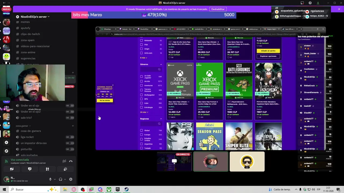
Task: Open the zona-spam channel
Action: pos(27,40)
